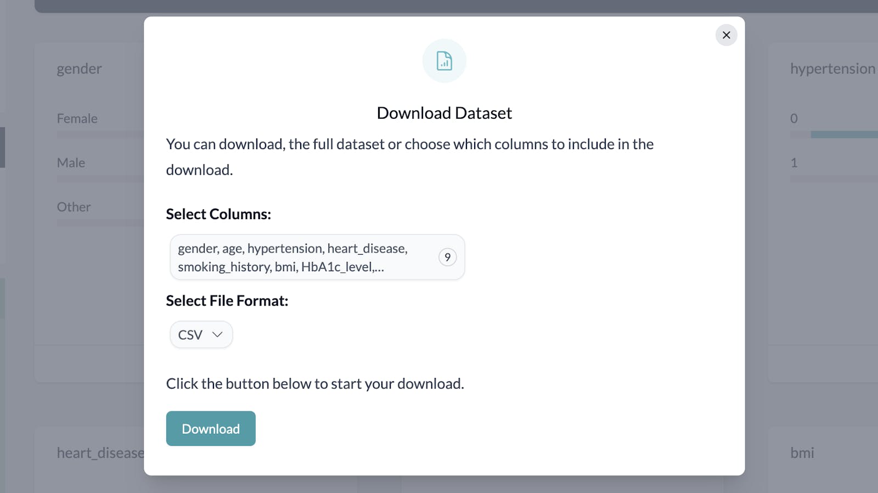Expand the CSV file format dropdown
The height and width of the screenshot is (493, 878).
(x=201, y=335)
